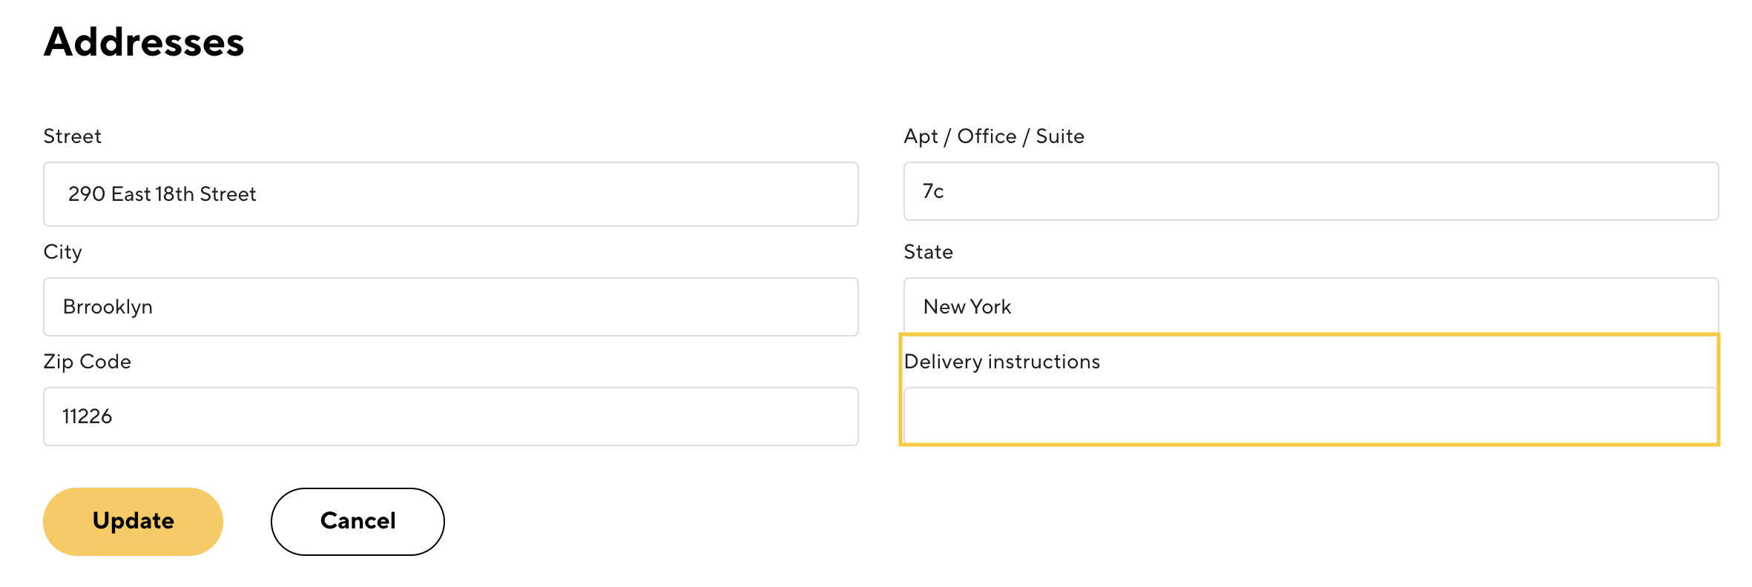Click the '7c' apartment value

932,191
